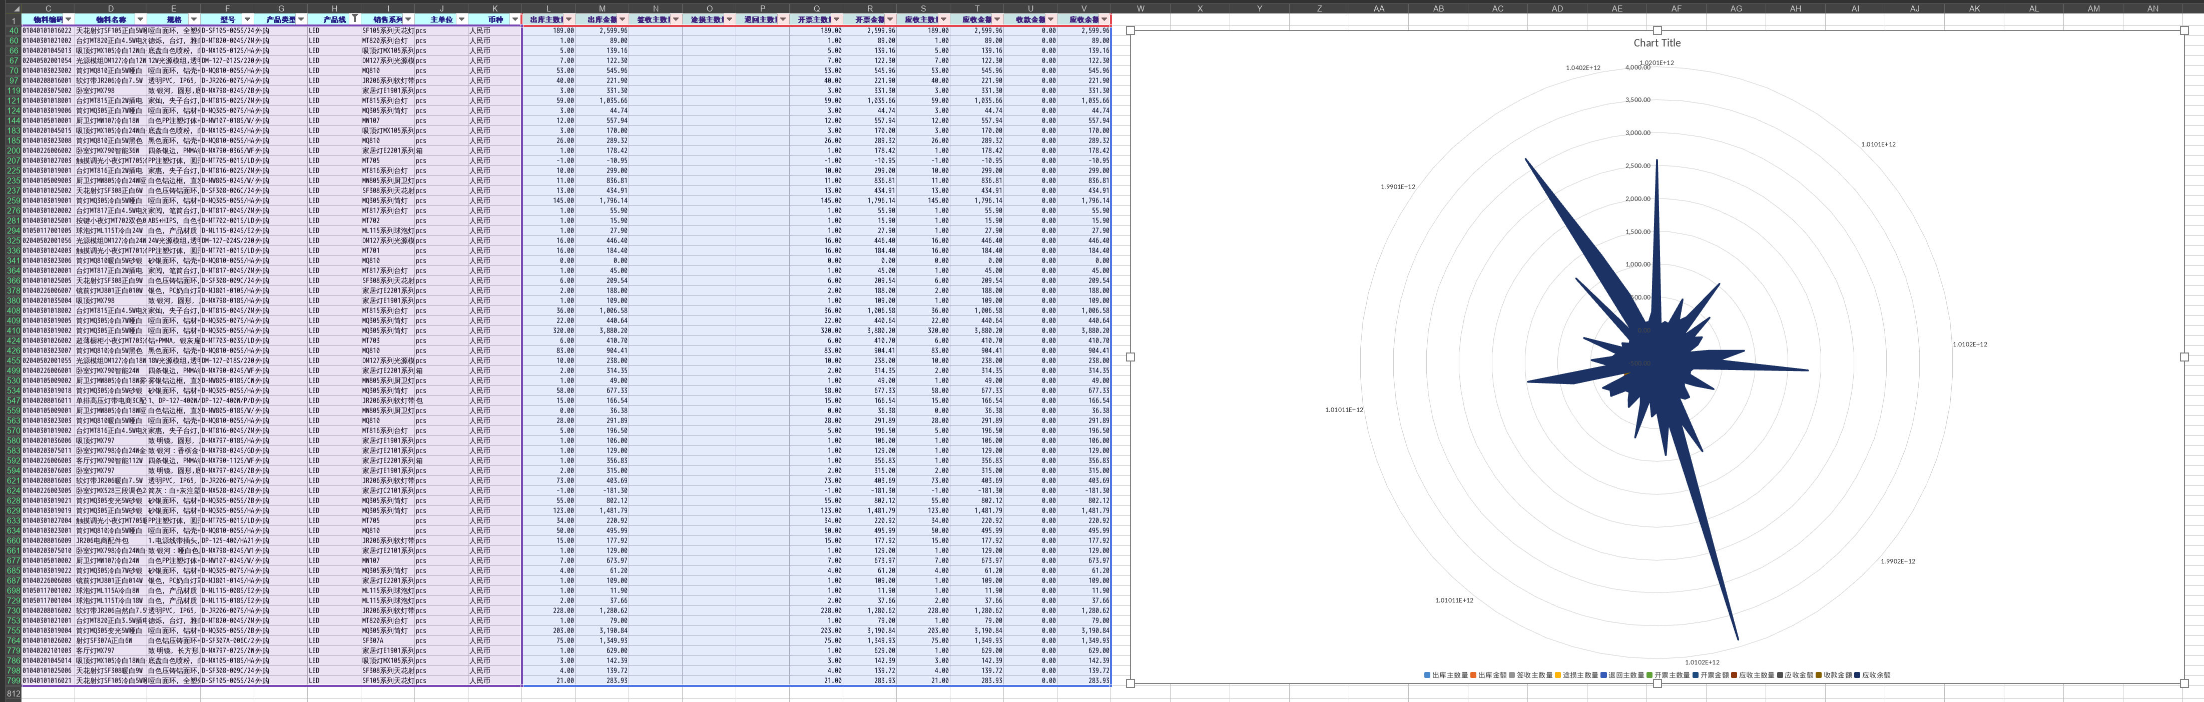Open the filter dropdown for 出库金额 column
Image resolution: width=2204 pixels, height=702 pixels.
[x=623, y=19]
